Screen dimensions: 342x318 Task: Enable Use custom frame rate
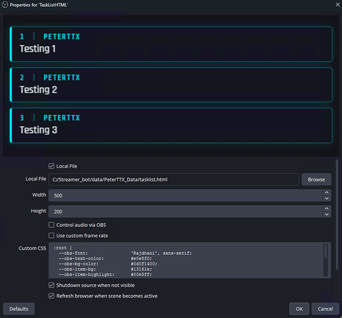click(51, 236)
